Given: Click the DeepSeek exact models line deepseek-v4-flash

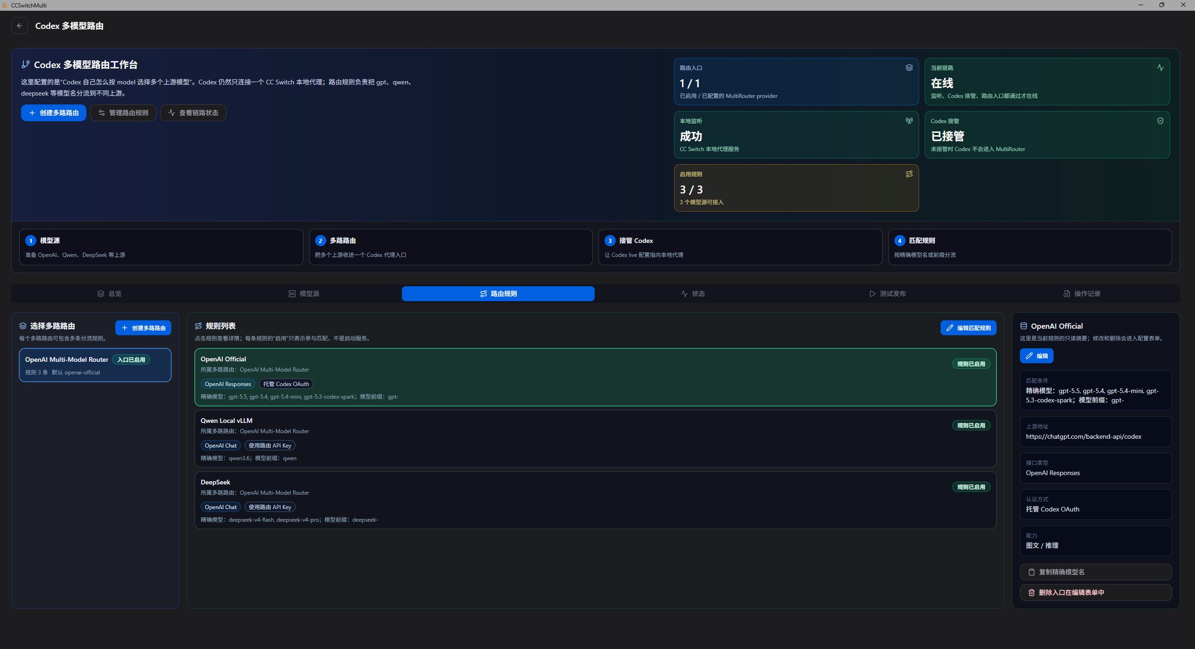Looking at the screenshot, I should point(289,520).
